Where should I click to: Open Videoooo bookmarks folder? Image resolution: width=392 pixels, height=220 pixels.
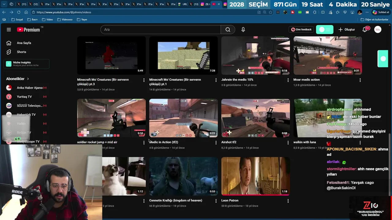(x=65, y=20)
